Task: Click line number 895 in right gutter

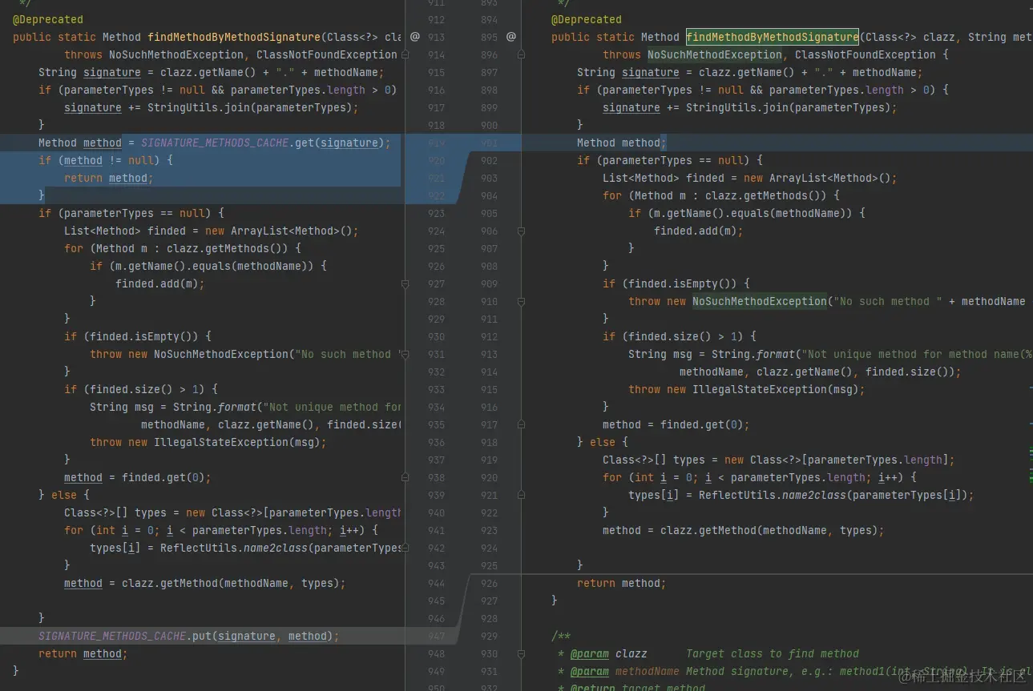Action: tap(489, 37)
